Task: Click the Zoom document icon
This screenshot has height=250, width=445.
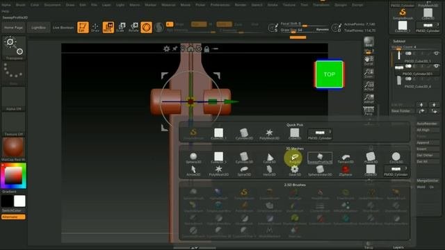Action: (369, 74)
